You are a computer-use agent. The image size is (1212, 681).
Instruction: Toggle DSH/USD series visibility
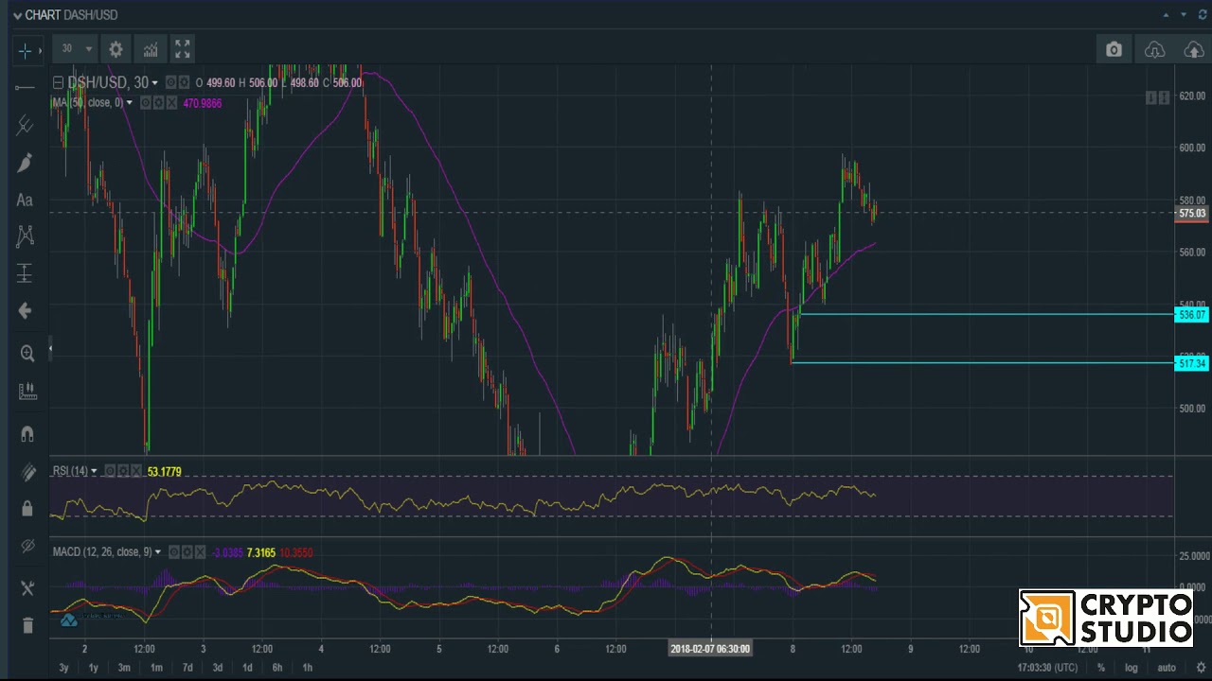pos(171,83)
